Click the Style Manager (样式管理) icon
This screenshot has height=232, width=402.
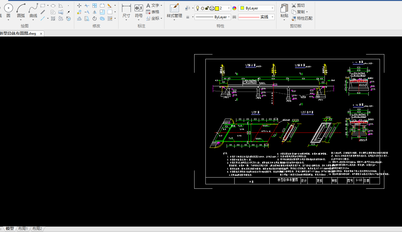pos(174,9)
